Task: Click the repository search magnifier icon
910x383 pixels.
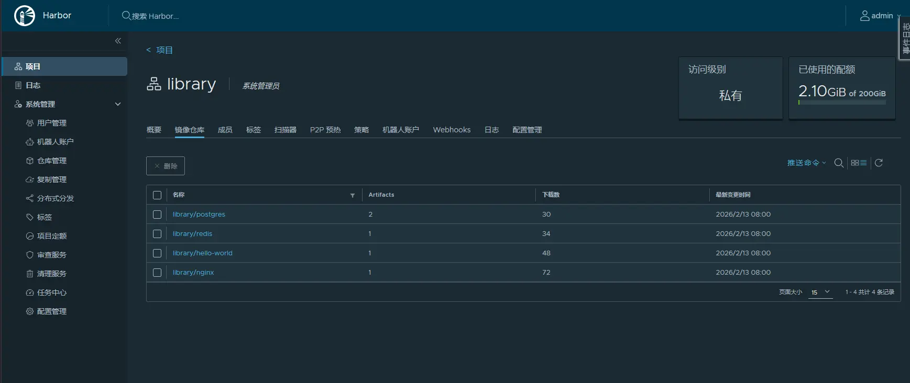Action: click(x=839, y=163)
